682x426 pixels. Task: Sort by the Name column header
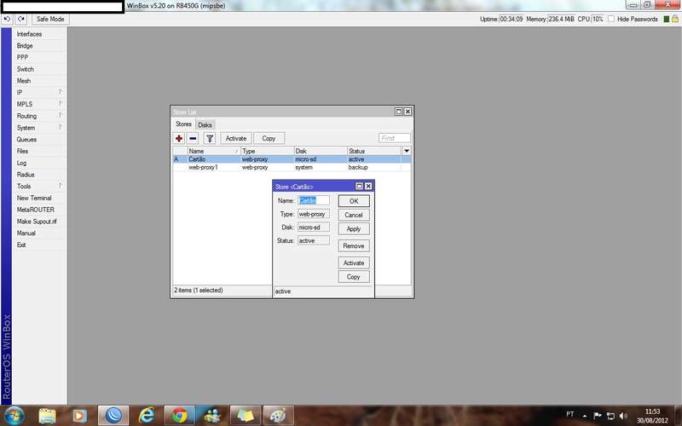tap(214, 151)
